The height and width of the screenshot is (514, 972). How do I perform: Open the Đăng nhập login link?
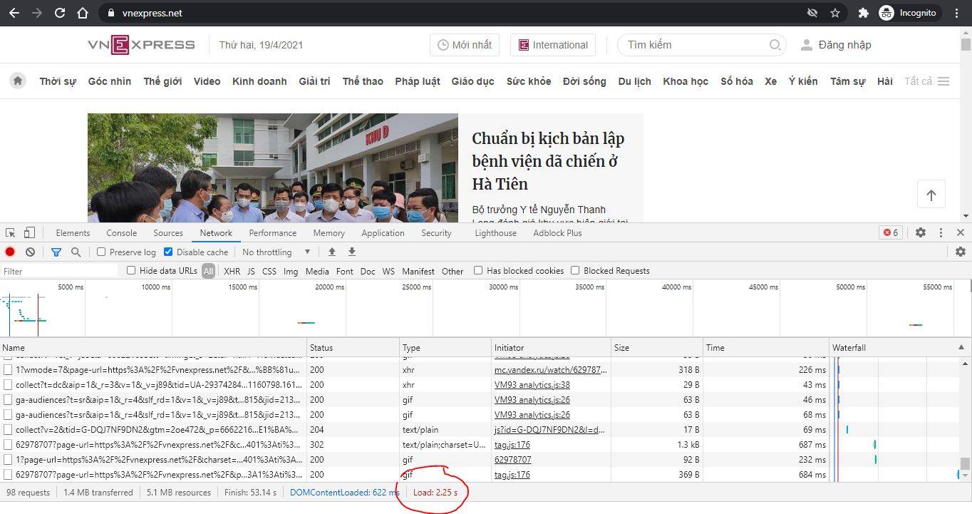click(x=843, y=44)
